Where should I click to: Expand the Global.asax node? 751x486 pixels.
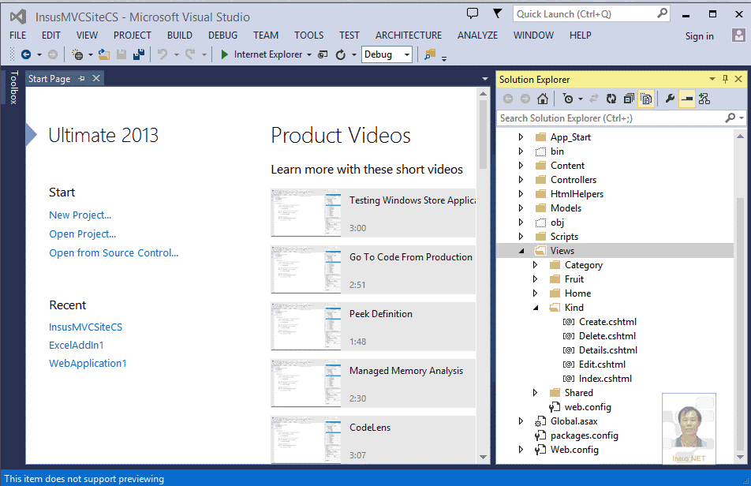[x=521, y=421]
